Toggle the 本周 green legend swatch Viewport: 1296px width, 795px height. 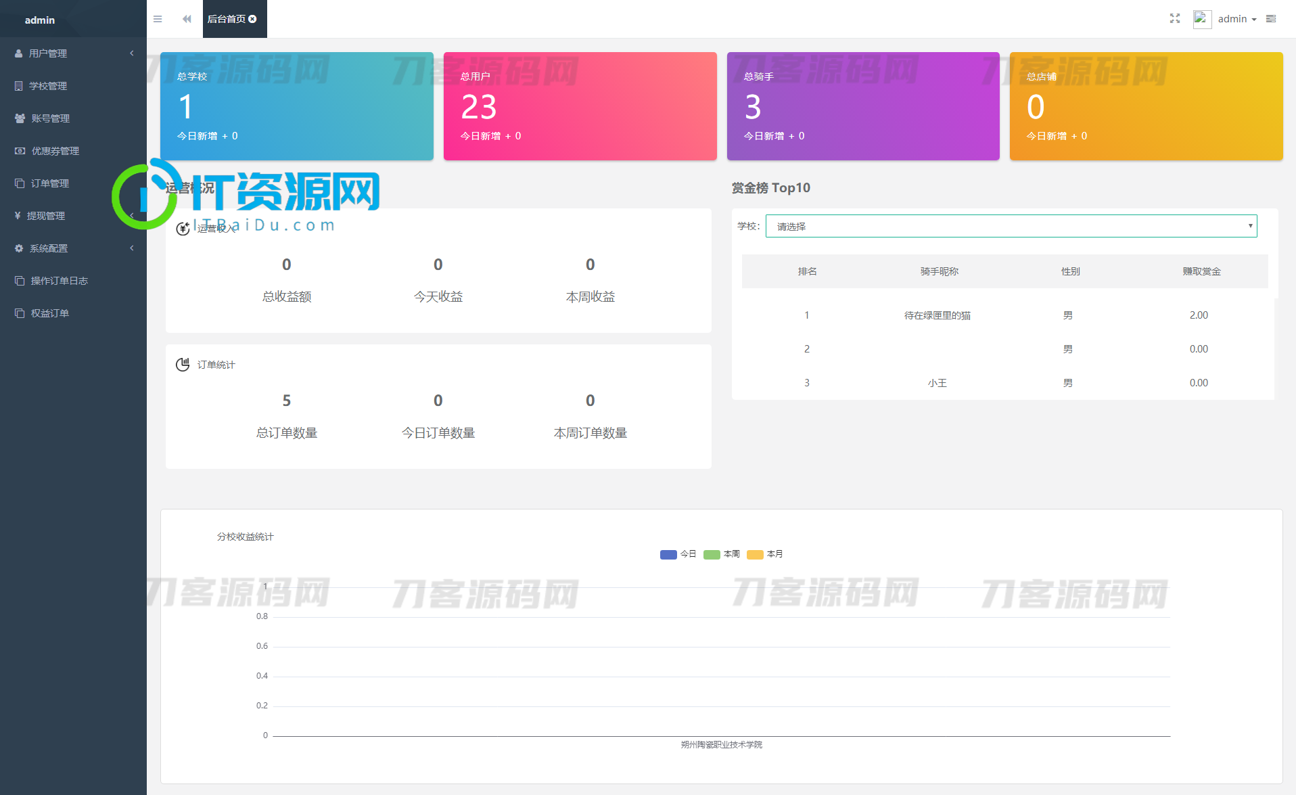pyautogui.click(x=712, y=554)
